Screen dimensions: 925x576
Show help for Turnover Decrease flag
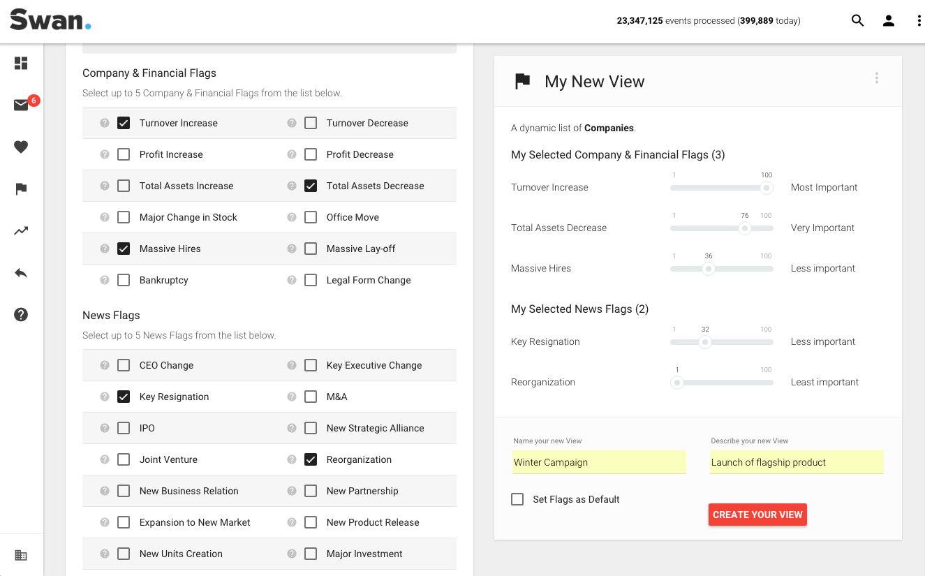(292, 123)
